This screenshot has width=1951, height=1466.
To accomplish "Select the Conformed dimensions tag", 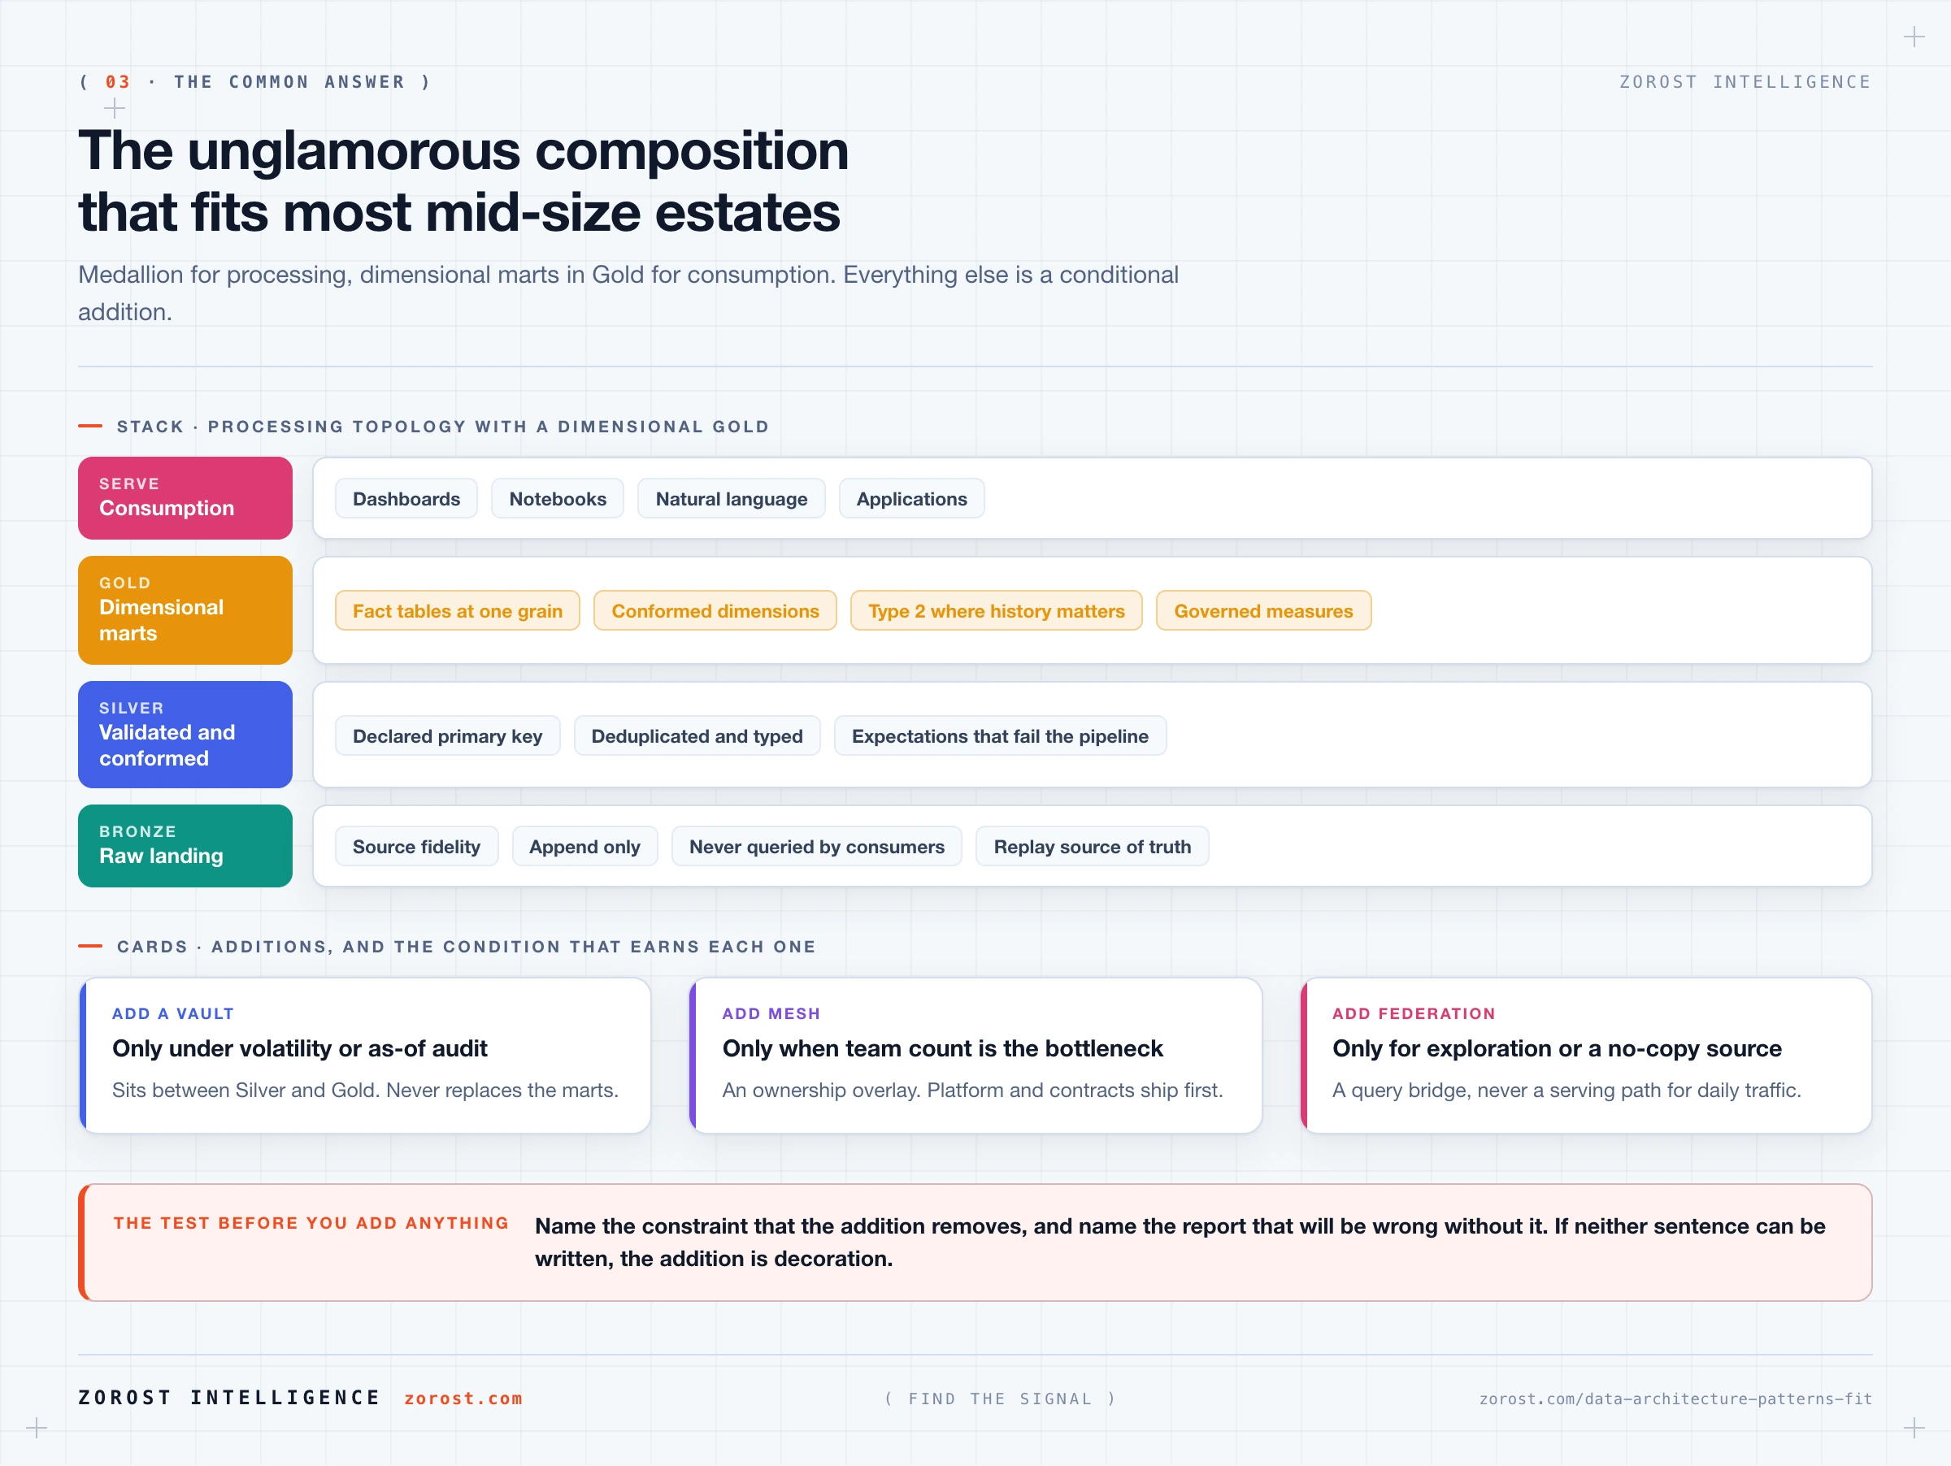I will (x=715, y=611).
